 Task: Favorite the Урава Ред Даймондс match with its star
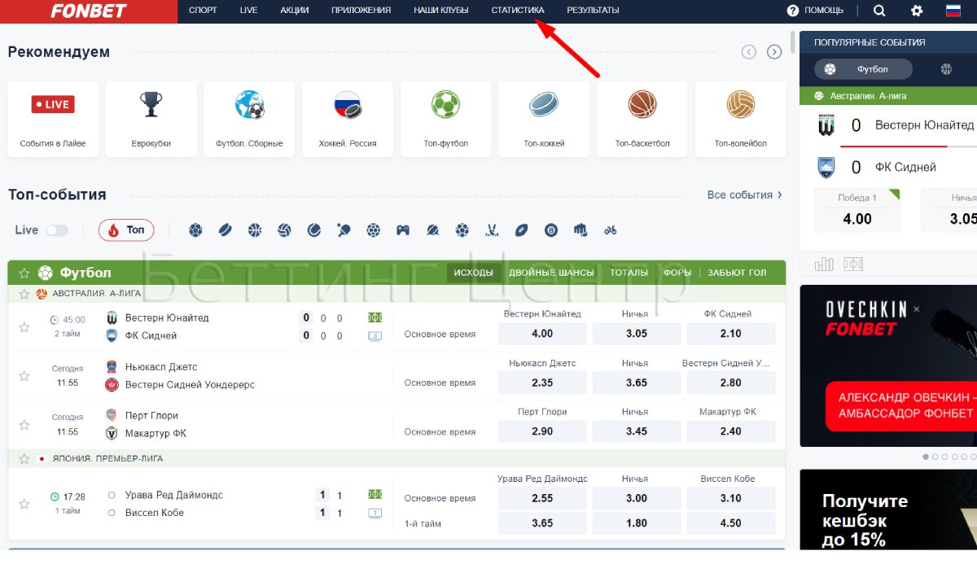[x=24, y=504]
